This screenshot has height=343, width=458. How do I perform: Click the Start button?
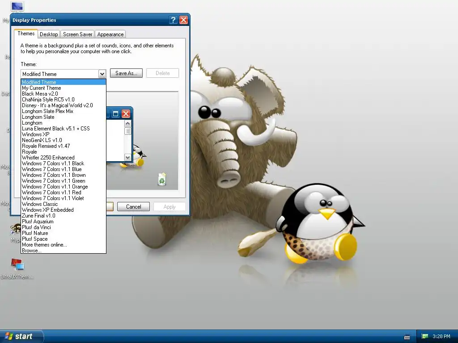coord(21,336)
